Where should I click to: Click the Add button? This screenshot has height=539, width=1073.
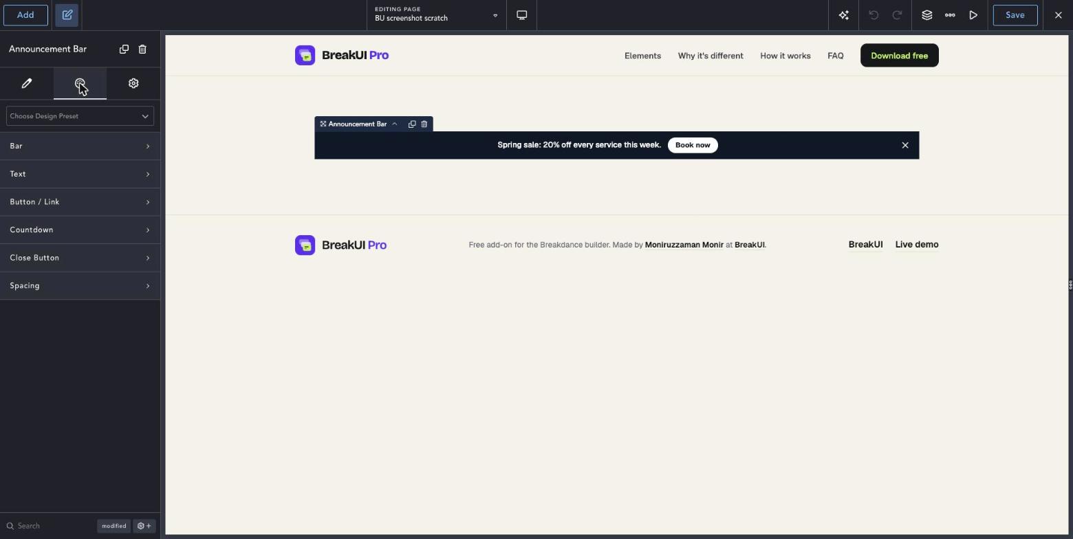pyautogui.click(x=25, y=15)
